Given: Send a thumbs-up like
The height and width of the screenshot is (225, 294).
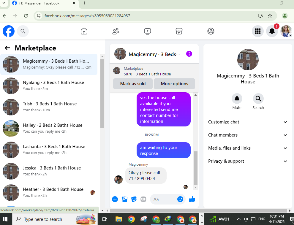Looking at the screenshot, I should (x=192, y=199).
